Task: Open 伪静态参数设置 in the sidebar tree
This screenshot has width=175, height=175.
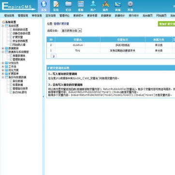Action: tap(22, 33)
